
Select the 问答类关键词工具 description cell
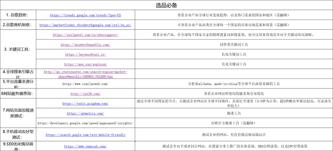tap(234, 45)
